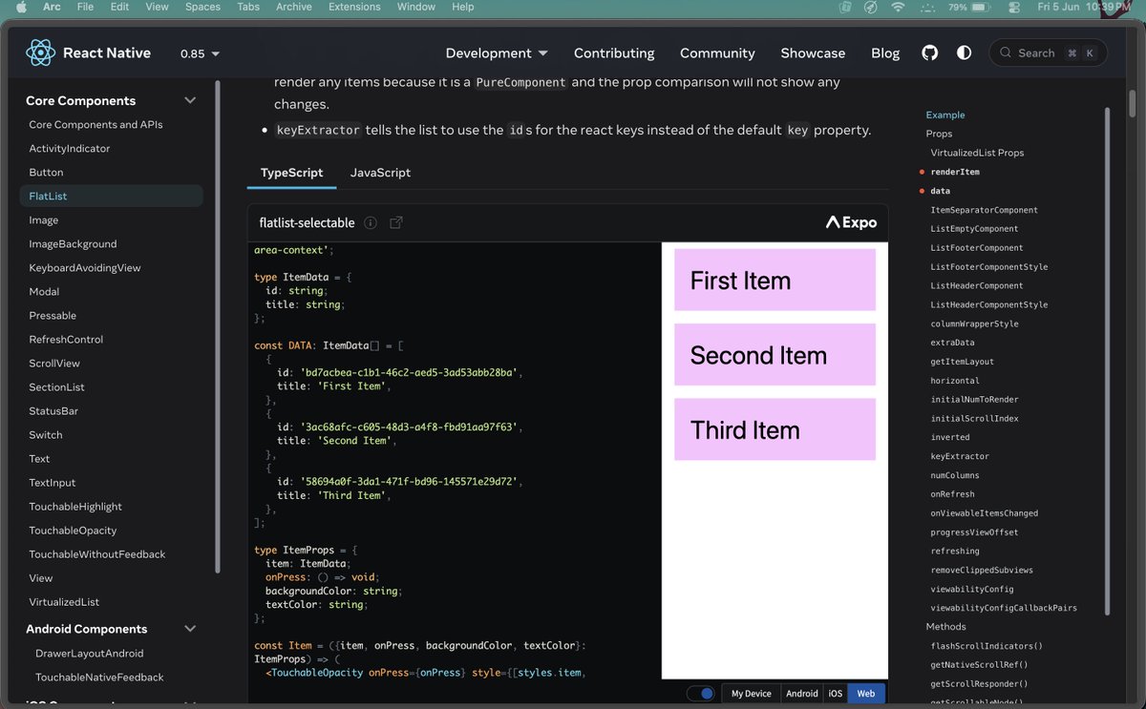Image resolution: width=1146 pixels, height=709 pixels.
Task: Go to the Community page
Action: (x=717, y=53)
